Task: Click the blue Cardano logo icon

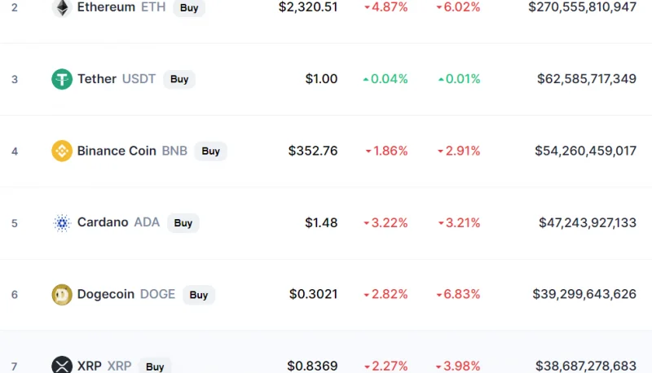Action: pos(62,222)
